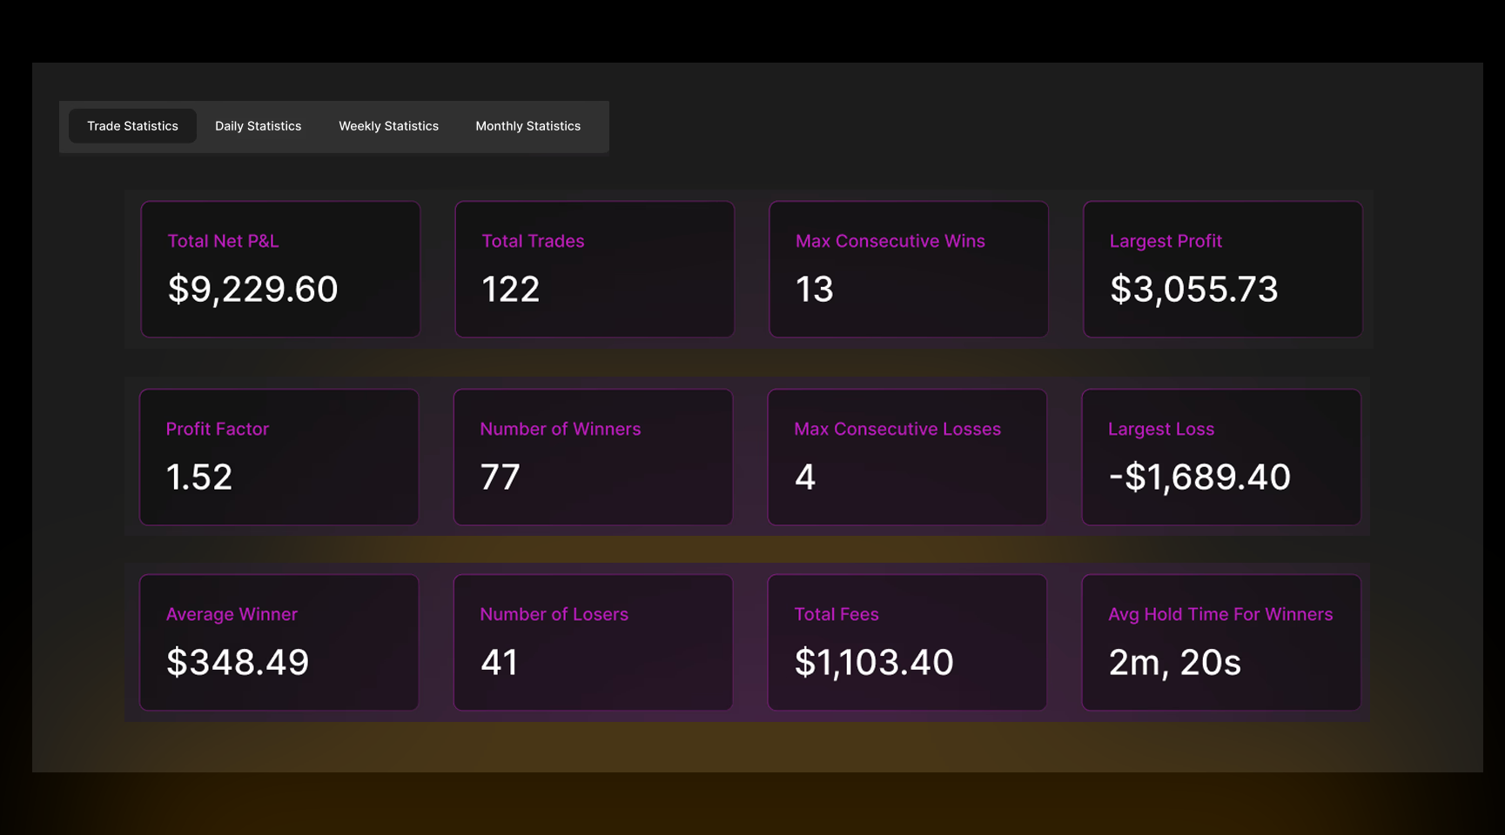The width and height of the screenshot is (1505, 835).
Task: Click the $1,103.40 total fees value
Action: [x=874, y=663]
